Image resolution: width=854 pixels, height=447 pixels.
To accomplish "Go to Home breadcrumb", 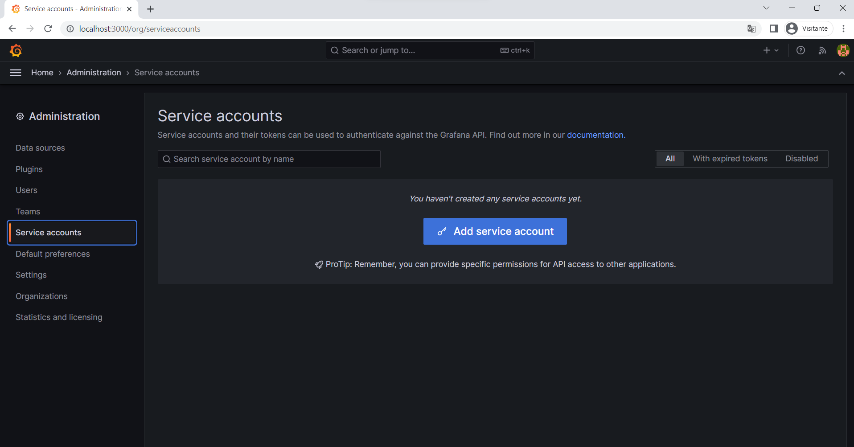I will tap(42, 73).
